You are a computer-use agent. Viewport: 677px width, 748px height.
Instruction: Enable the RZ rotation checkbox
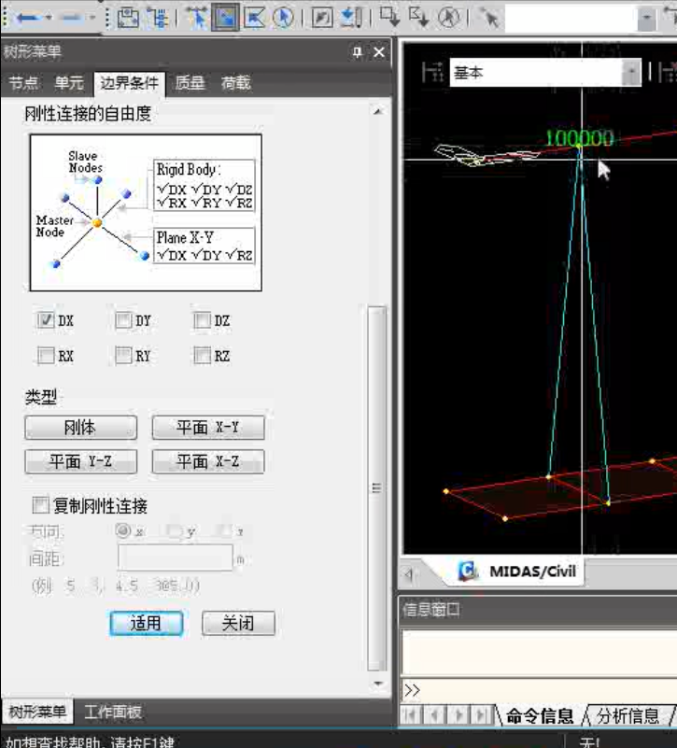pyautogui.click(x=202, y=355)
